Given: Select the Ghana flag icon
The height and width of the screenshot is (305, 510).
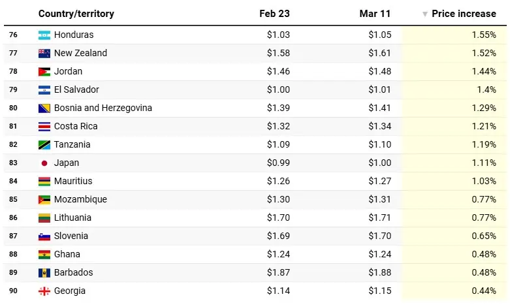Looking at the screenshot, I should pos(44,254).
